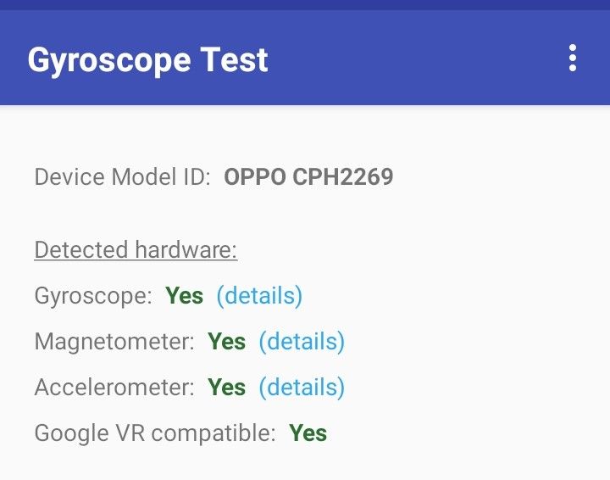
Task: Click the 'Detected hardware:' heading
Action: 136,250
